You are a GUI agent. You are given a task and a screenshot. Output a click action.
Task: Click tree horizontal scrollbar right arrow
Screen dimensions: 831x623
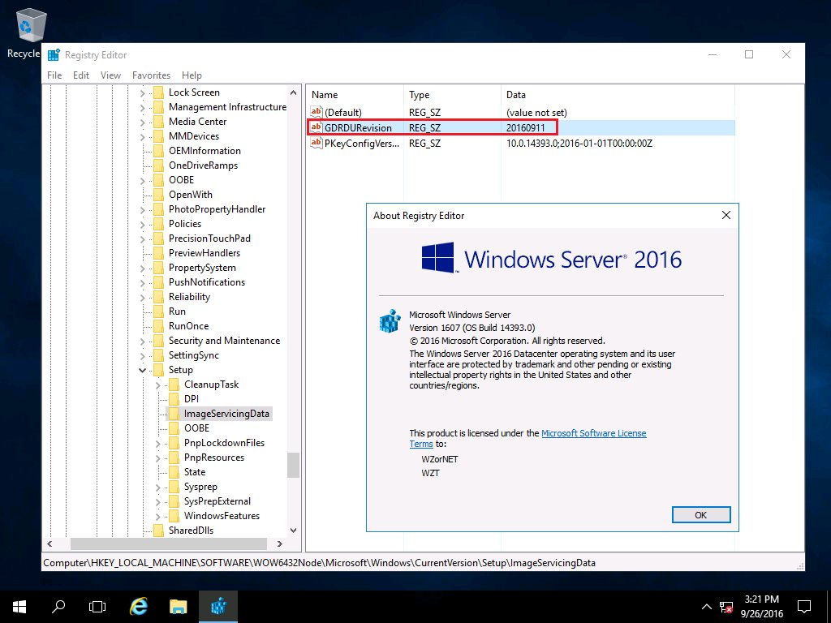pyautogui.click(x=280, y=544)
